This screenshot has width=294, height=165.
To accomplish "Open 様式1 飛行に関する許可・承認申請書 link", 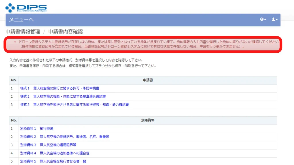I will [x=60, y=88].
